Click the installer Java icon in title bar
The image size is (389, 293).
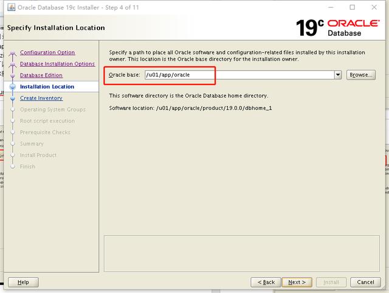pyautogui.click(x=12, y=7)
